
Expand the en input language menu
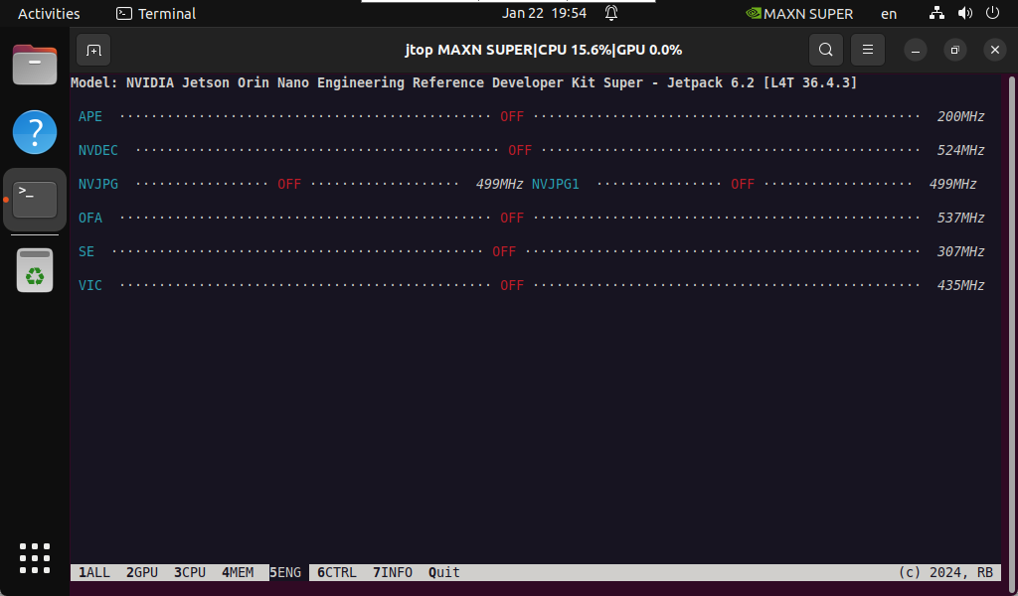pyautogui.click(x=888, y=14)
